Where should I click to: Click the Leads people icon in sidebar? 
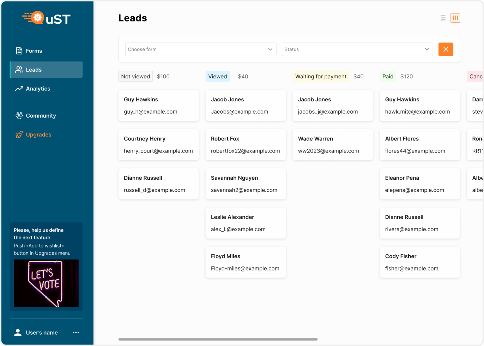coord(19,70)
